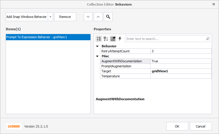Image resolution: width=219 pixels, height=134 pixels.
Task: Click the empty PromptAugmentation value cell
Action: pos(181,66)
